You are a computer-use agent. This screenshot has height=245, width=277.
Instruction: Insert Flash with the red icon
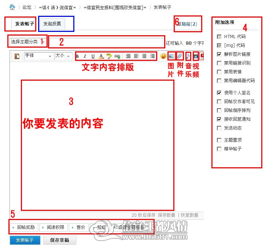(202, 56)
